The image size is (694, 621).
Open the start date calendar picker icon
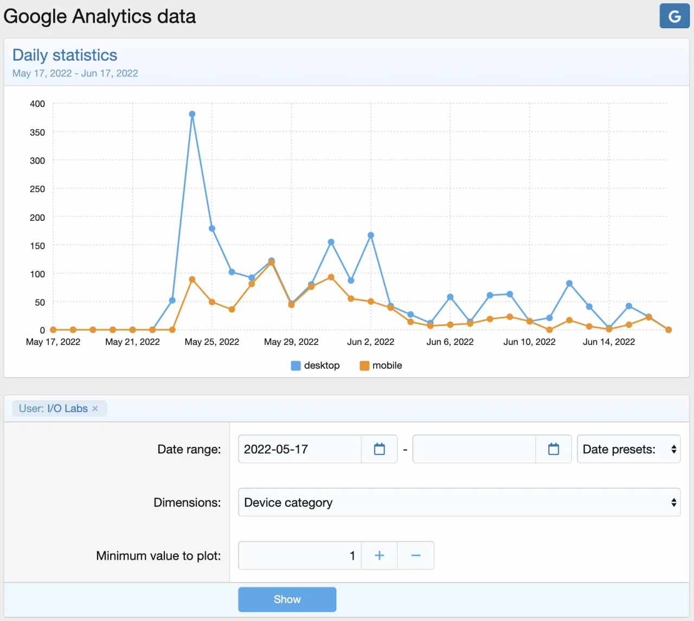point(379,449)
